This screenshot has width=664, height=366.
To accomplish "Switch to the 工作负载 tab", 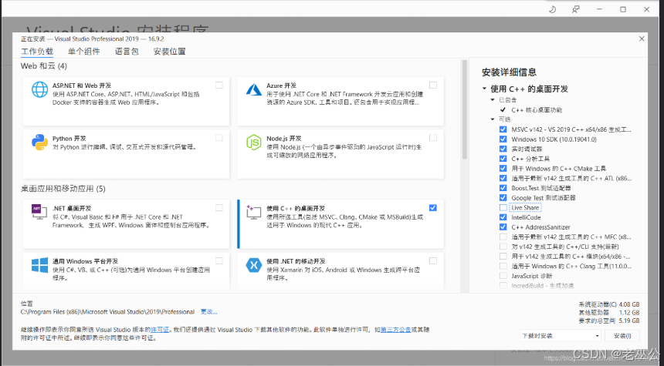I will pos(37,52).
